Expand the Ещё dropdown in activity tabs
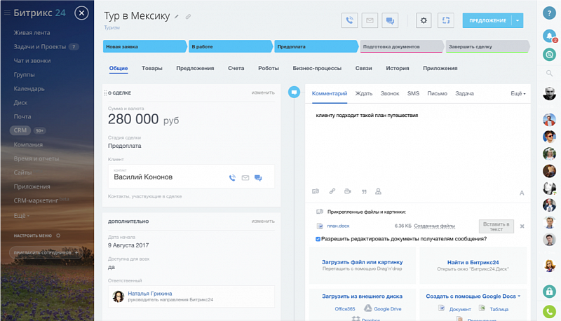Image resolution: width=561 pixels, height=321 pixels. [518, 93]
